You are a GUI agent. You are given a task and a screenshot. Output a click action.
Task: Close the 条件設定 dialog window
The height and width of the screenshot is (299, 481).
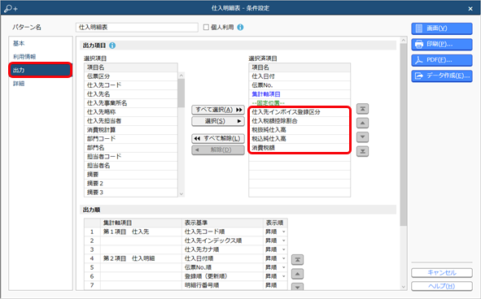[470, 9]
